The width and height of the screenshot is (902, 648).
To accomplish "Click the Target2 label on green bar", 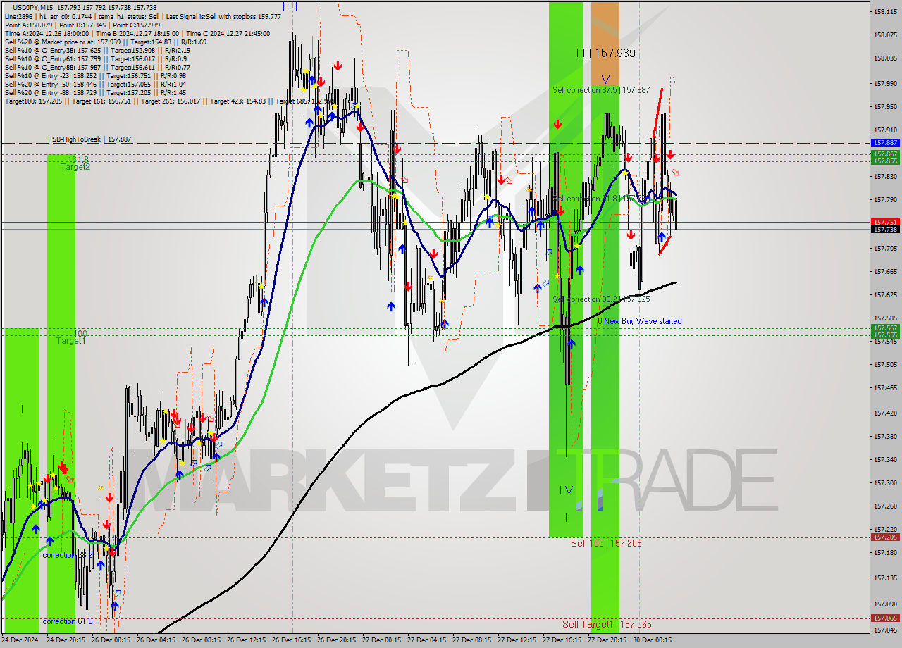I will click(x=75, y=167).
